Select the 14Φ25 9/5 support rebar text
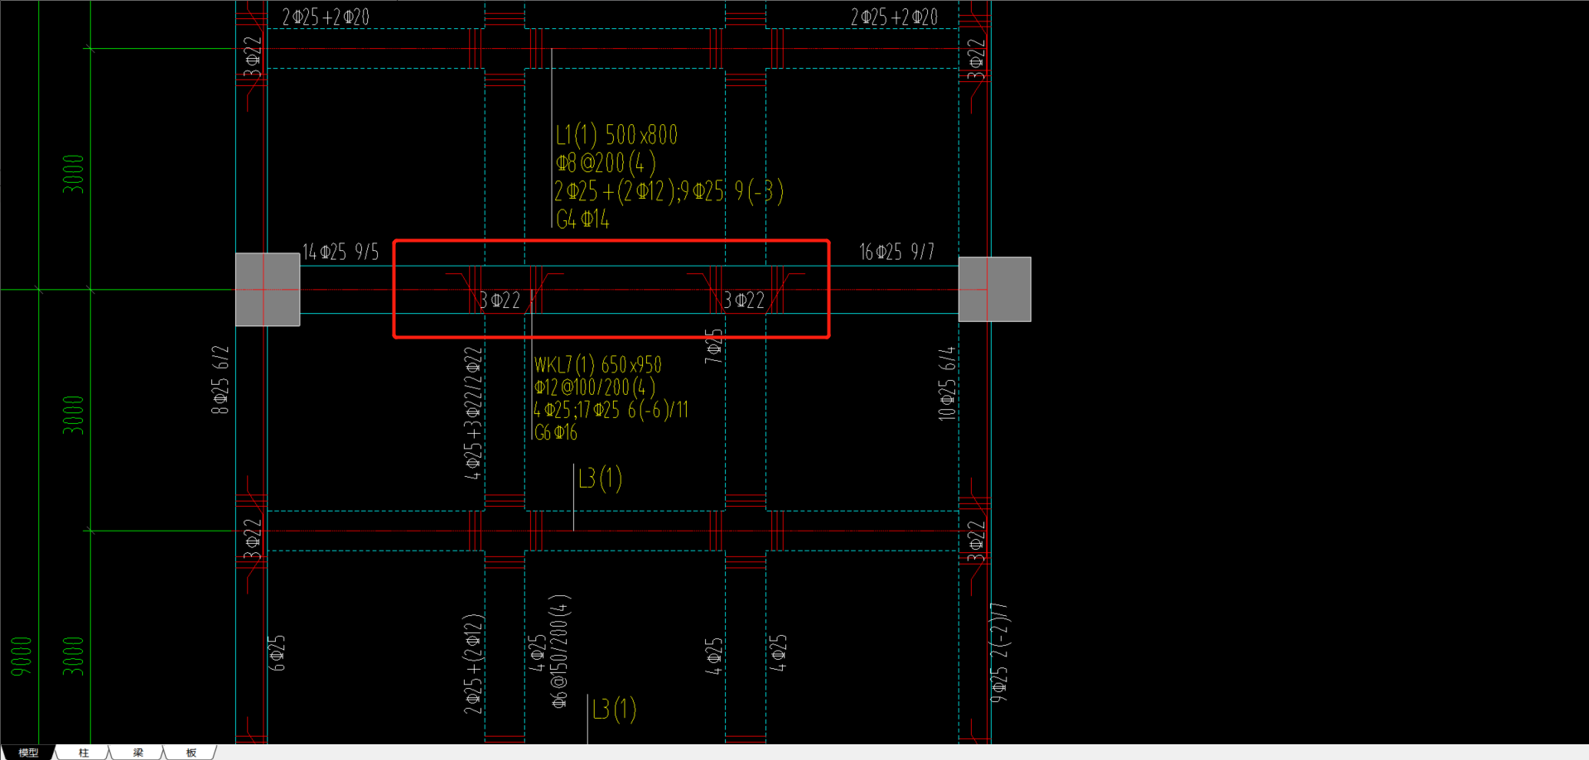 [340, 252]
